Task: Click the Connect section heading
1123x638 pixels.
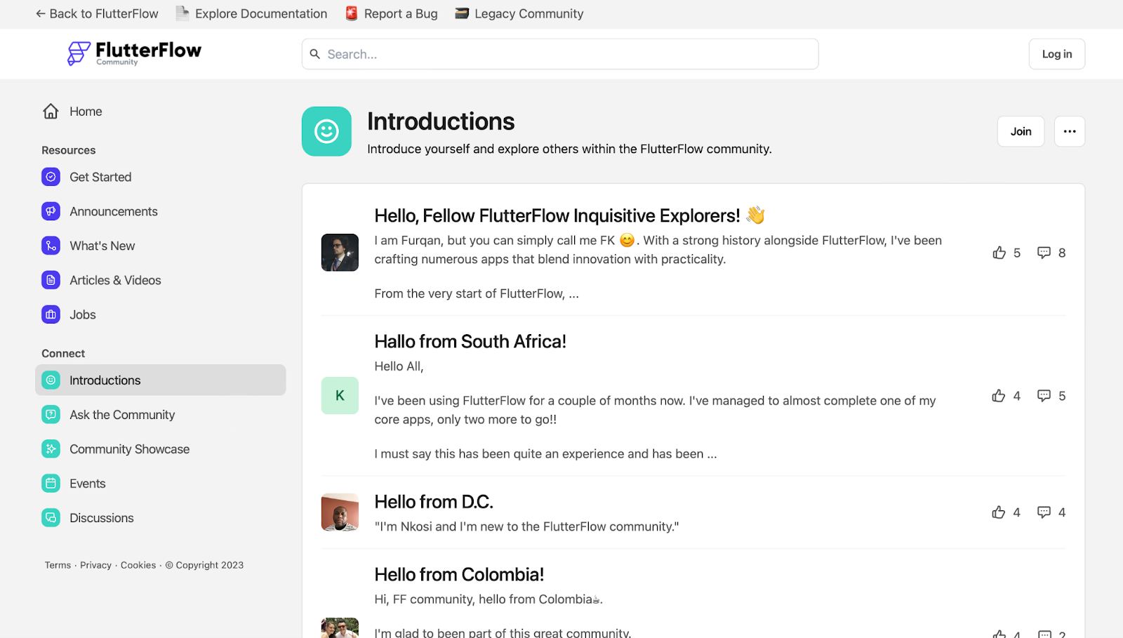Action: (63, 353)
